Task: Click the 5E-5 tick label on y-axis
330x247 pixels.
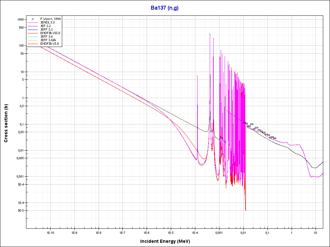Action: (x=21, y=211)
